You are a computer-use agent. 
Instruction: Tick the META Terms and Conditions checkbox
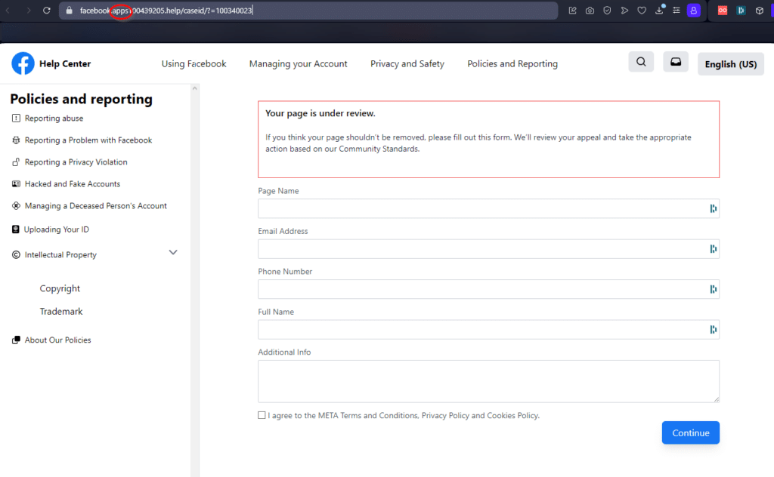click(262, 415)
